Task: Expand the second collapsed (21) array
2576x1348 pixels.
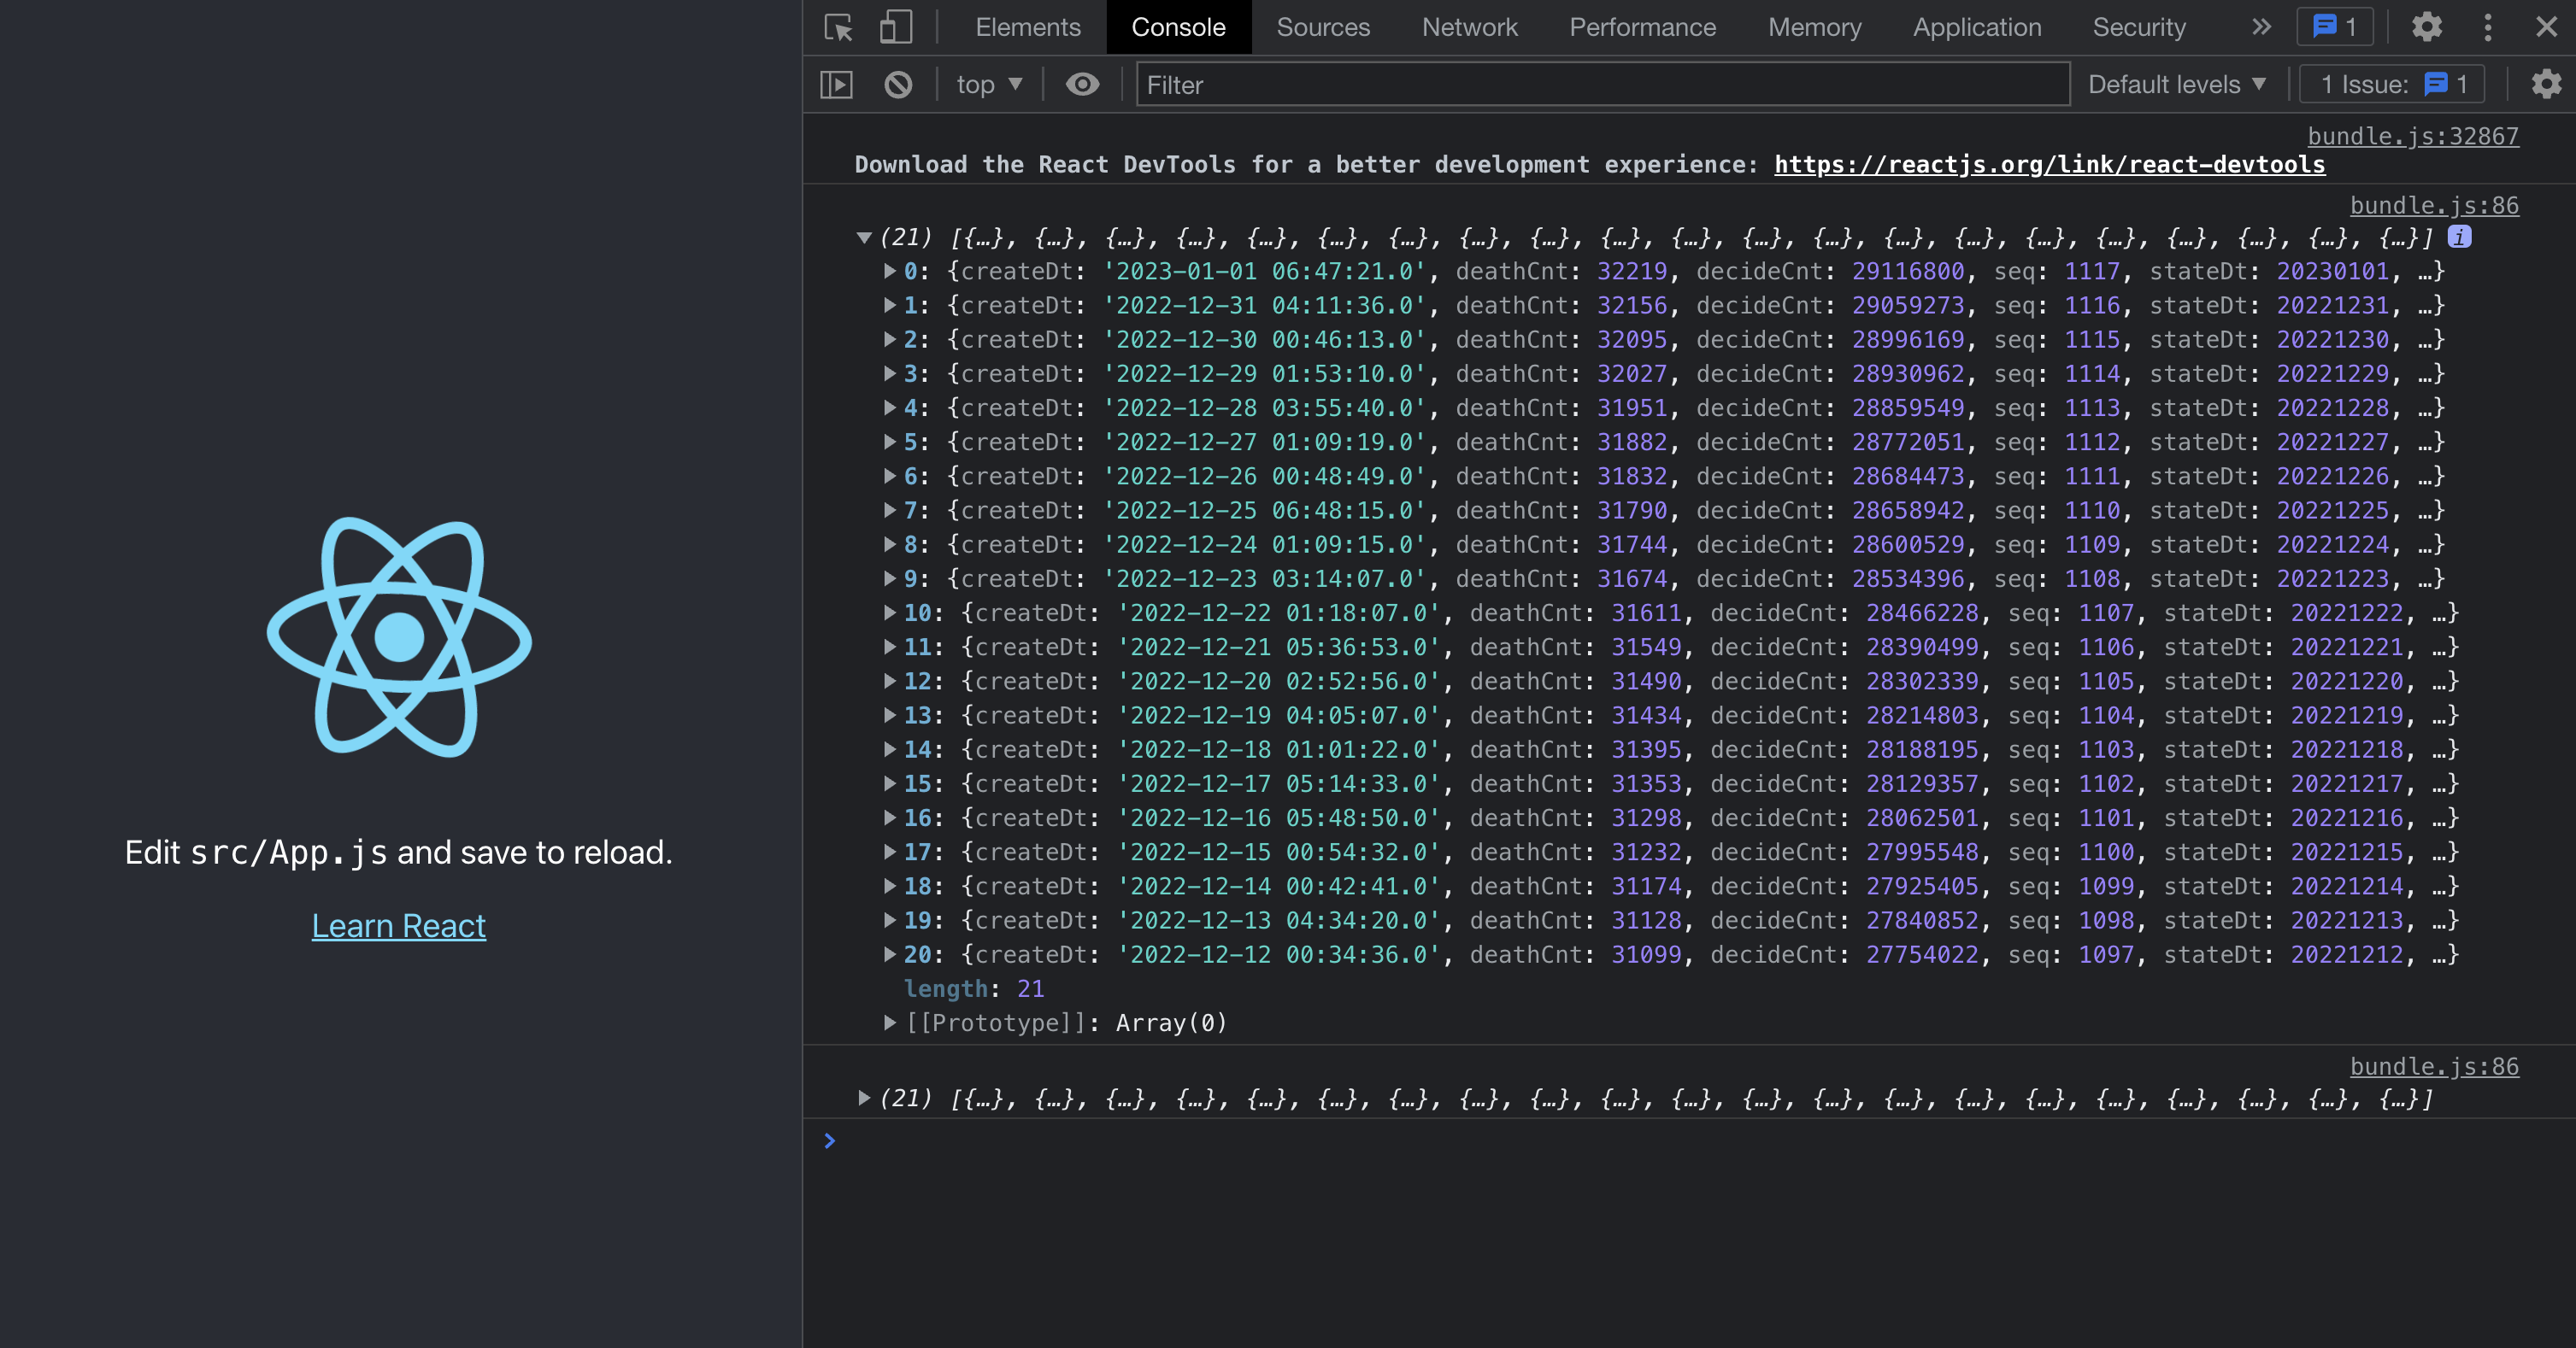Action: click(x=864, y=1099)
